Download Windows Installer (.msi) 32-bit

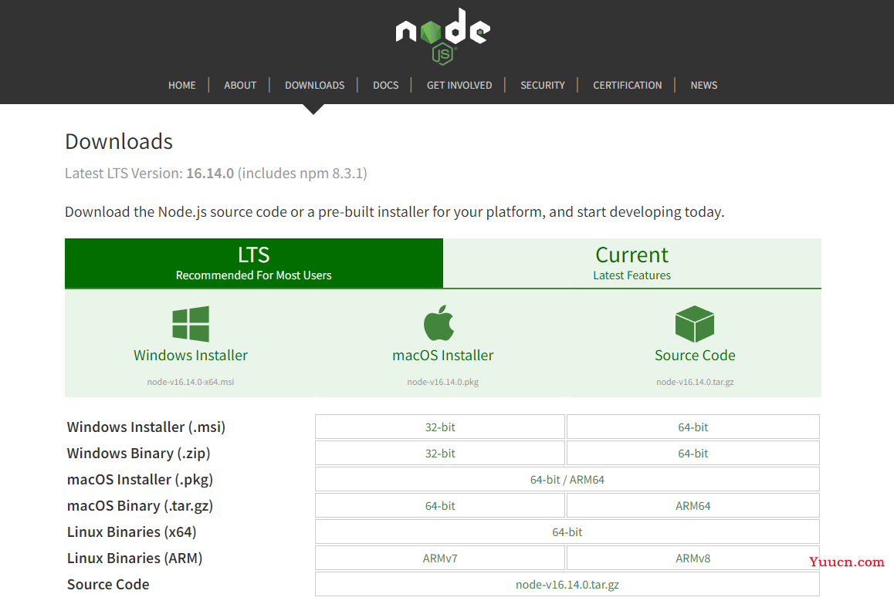pyautogui.click(x=439, y=427)
